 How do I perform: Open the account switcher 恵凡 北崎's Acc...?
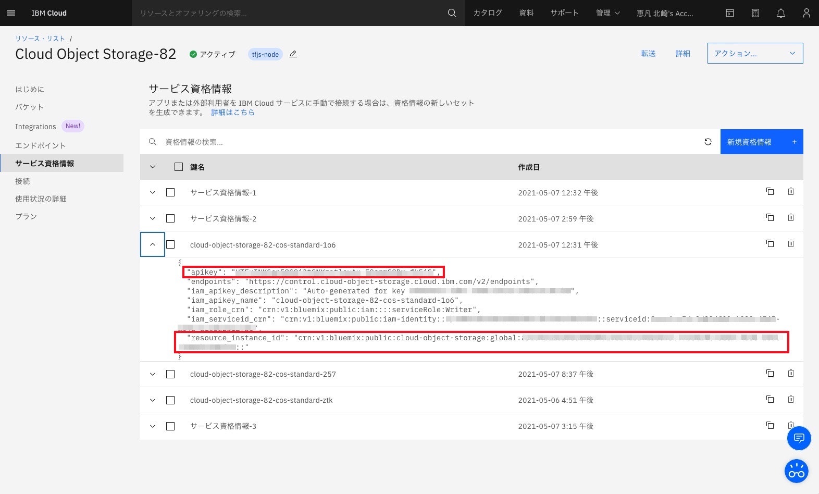click(665, 13)
